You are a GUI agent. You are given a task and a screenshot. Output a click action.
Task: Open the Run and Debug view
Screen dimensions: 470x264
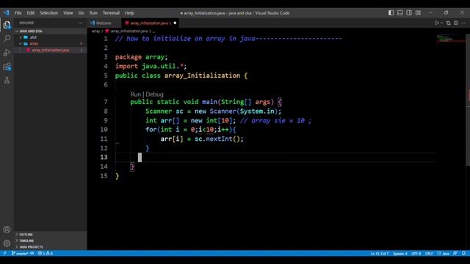click(7, 52)
